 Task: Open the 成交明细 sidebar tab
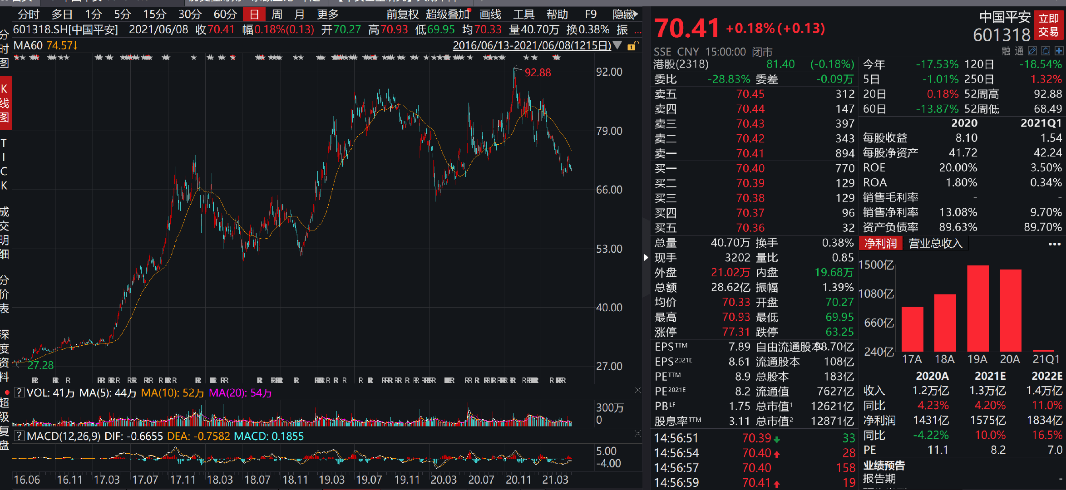pyautogui.click(x=5, y=233)
